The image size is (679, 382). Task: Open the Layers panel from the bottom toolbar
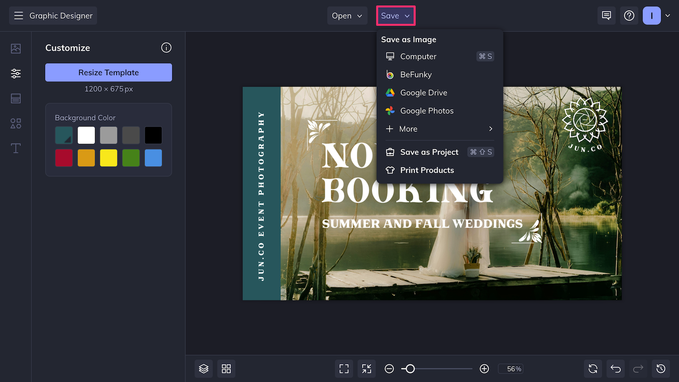[x=204, y=368]
